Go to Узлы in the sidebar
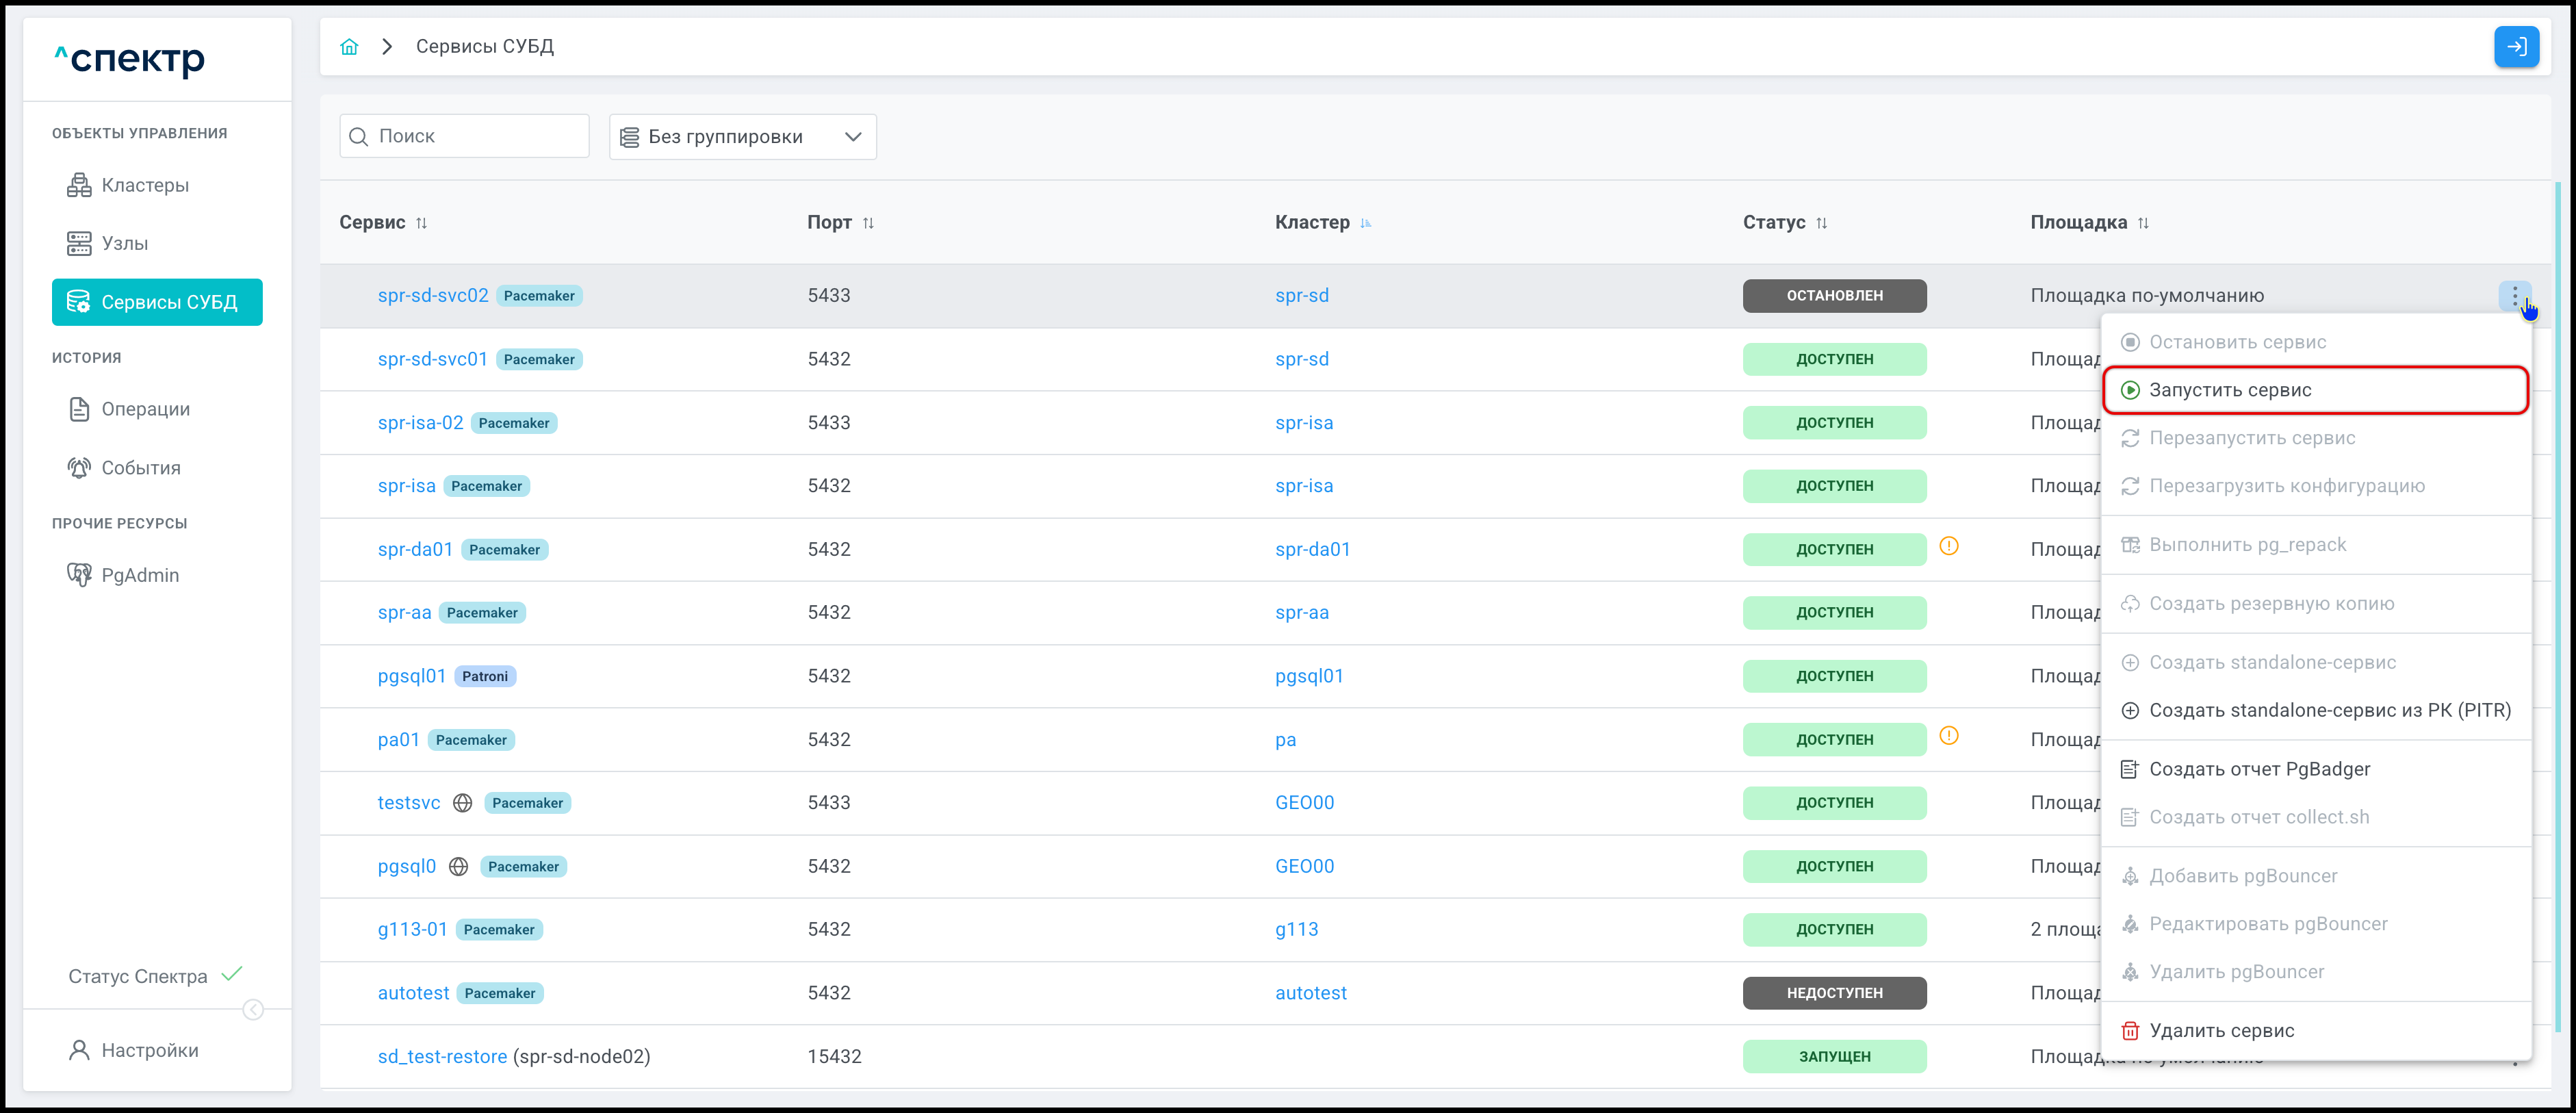 124,243
